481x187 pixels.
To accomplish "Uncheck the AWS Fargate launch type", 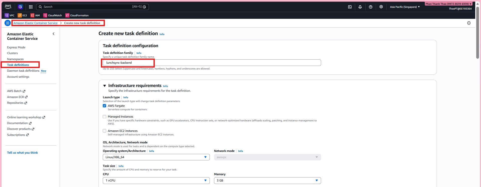I will pyautogui.click(x=105, y=106).
